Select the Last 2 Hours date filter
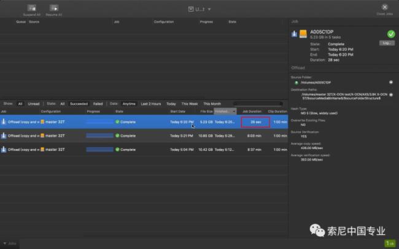 pos(150,104)
